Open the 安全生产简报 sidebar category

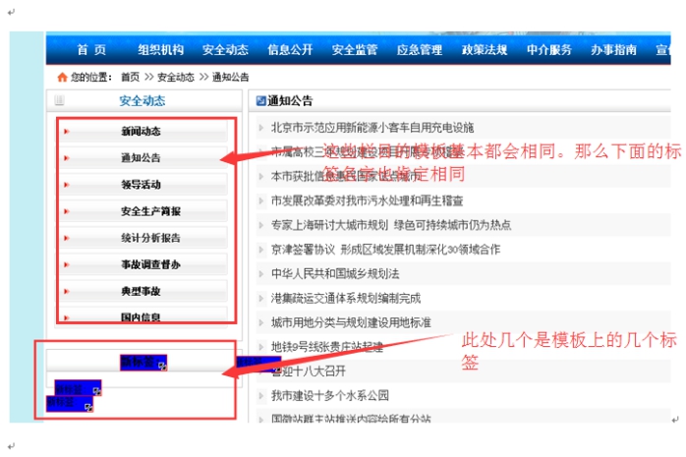(x=150, y=211)
